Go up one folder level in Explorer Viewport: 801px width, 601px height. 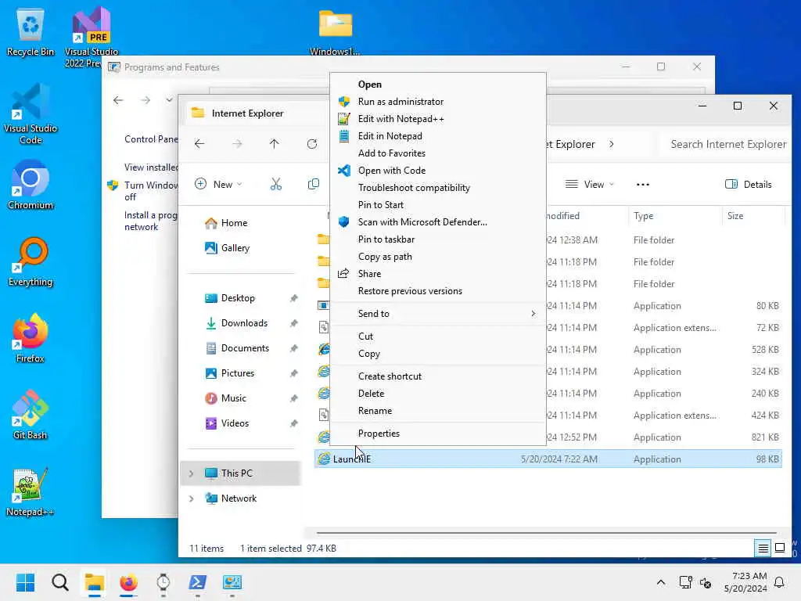click(275, 144)
